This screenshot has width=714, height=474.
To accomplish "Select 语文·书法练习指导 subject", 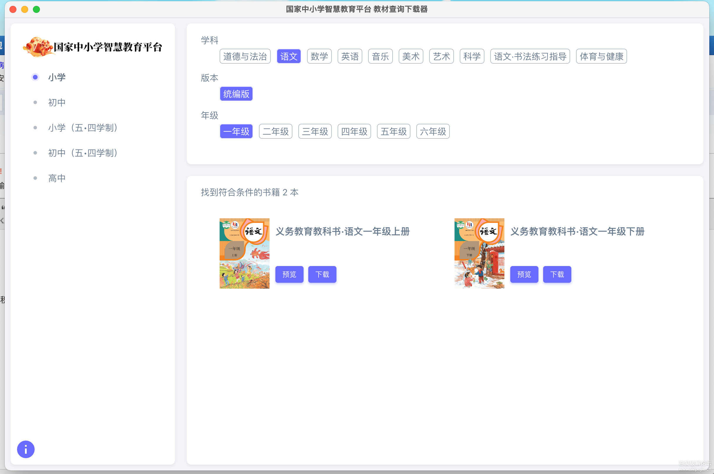I will 530,56.
